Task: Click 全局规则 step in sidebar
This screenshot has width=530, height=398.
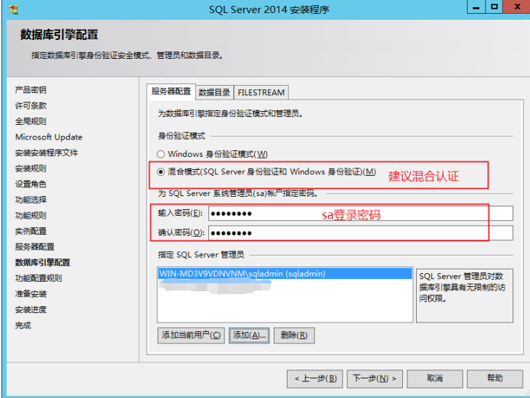Action: 30,121
